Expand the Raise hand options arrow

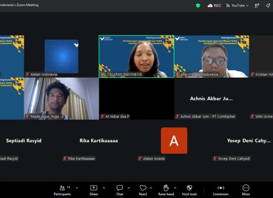click(175, 188)
